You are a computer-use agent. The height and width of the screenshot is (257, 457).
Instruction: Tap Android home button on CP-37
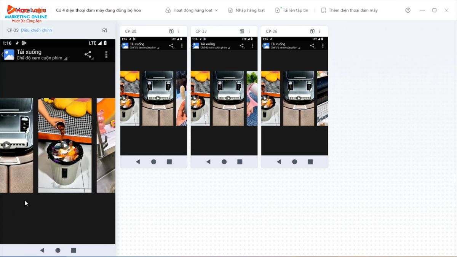224,162
